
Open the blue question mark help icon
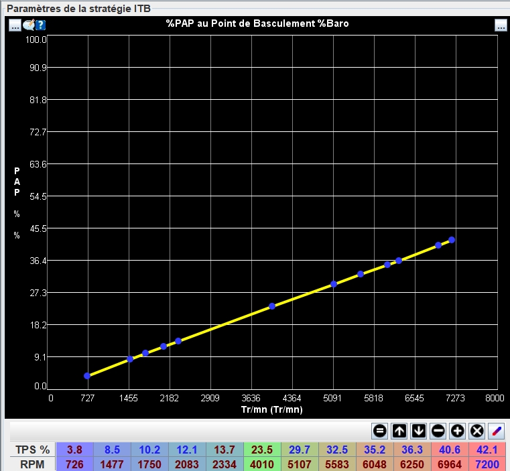[x=40, y=25]
